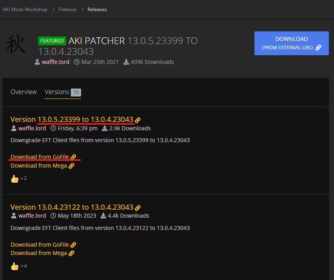Open the AKI Mods Workshop breadcrumb

[x=25, y=10]
